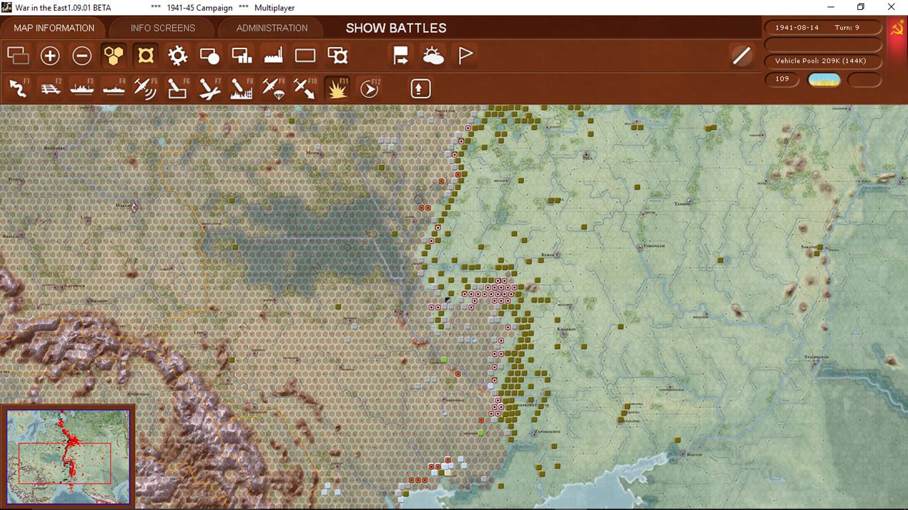Select the F3 naval transport ship icon
The height and width of the screenshot is (510, 908).
82,88
